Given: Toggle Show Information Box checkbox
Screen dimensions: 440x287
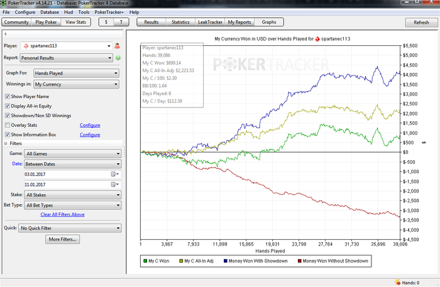Looking at the screenshot, I should point(8,134).
